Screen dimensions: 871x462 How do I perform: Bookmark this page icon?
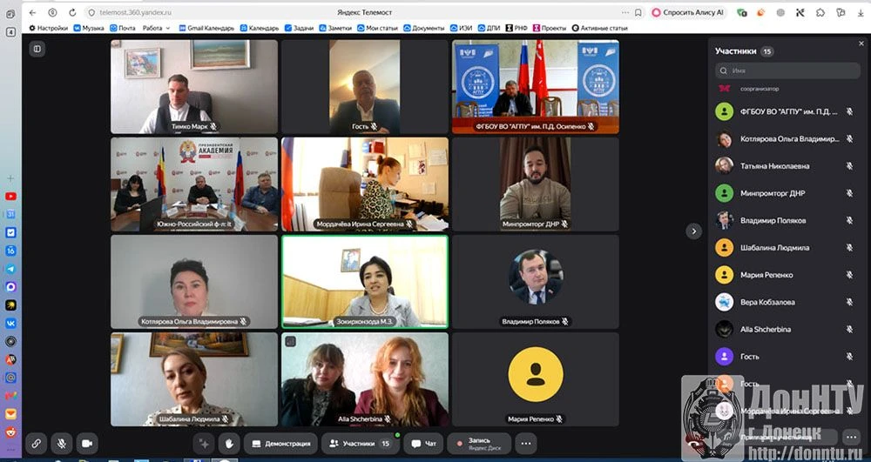tap(638, 12)
